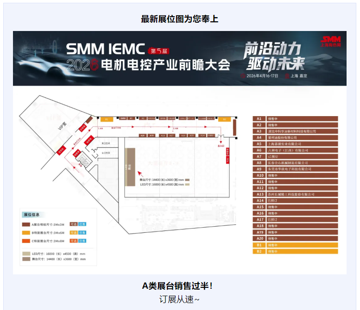This screenshot has width=360, height=310.
Task: Click the SMM logo in the banner
Action: pos(331,41)
